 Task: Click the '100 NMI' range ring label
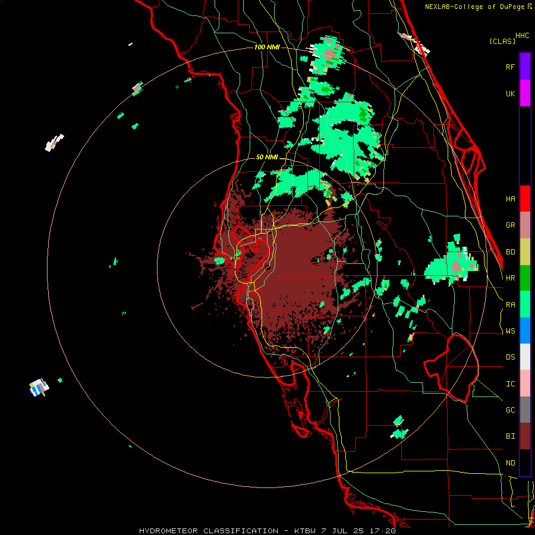pyautogui.click(x=267, y=47)
